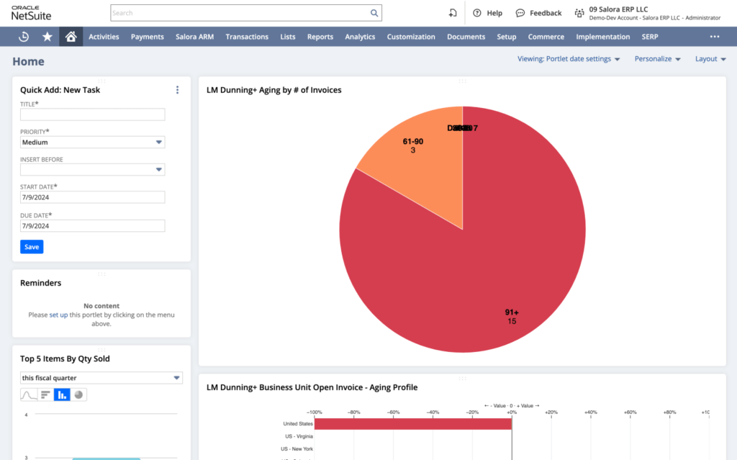Open the Reports menu
737x460 pixels.
coord(320,37)
